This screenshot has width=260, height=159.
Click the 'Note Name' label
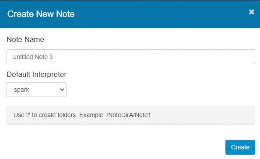pos(25,39)
